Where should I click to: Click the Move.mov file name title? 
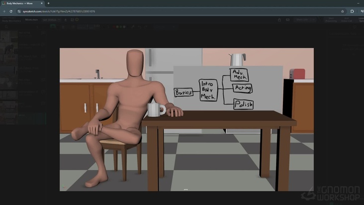[31, 20]
